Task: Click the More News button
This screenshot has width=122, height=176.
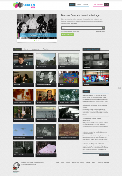Action: pos(104,155)
